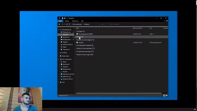
Task: Open Скриншоты folder in sidebar
Action: click(66, 49)
